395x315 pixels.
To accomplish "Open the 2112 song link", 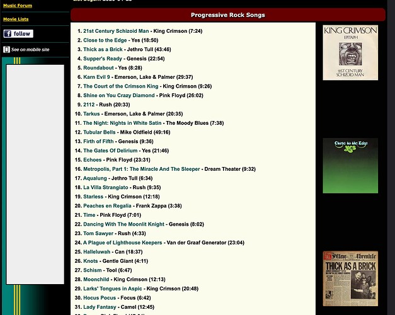I will (89, 105).
